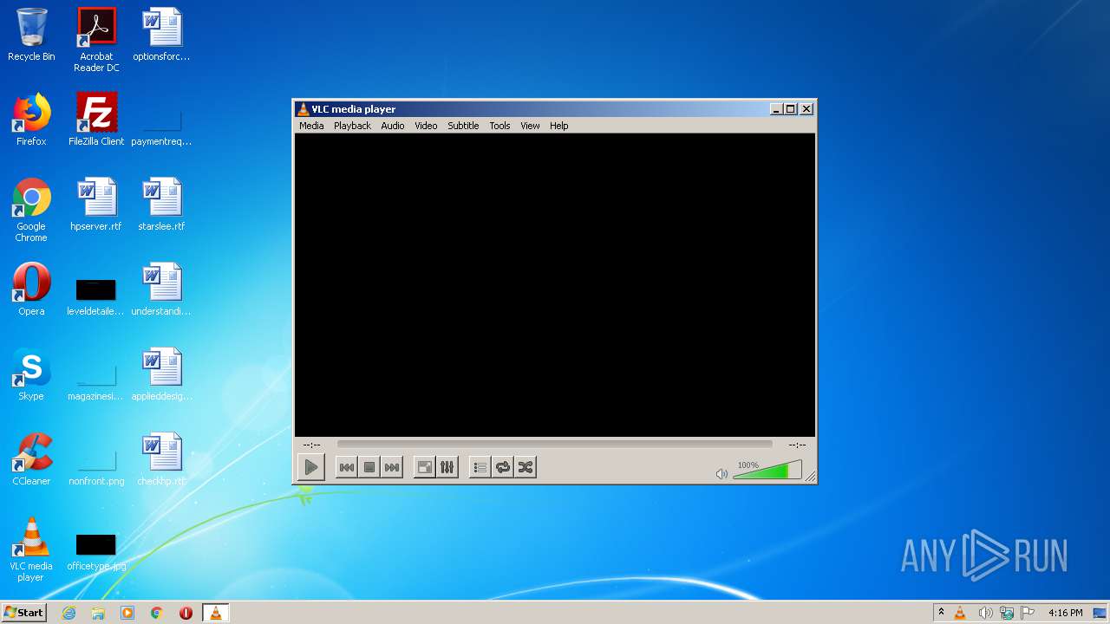
Task: Click the VLC video display area
Action: pos(555,285)
